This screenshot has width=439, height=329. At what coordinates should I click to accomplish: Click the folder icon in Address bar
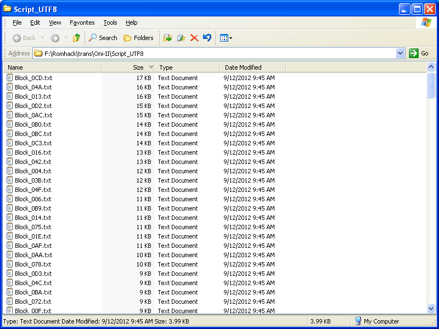point(38,53)
